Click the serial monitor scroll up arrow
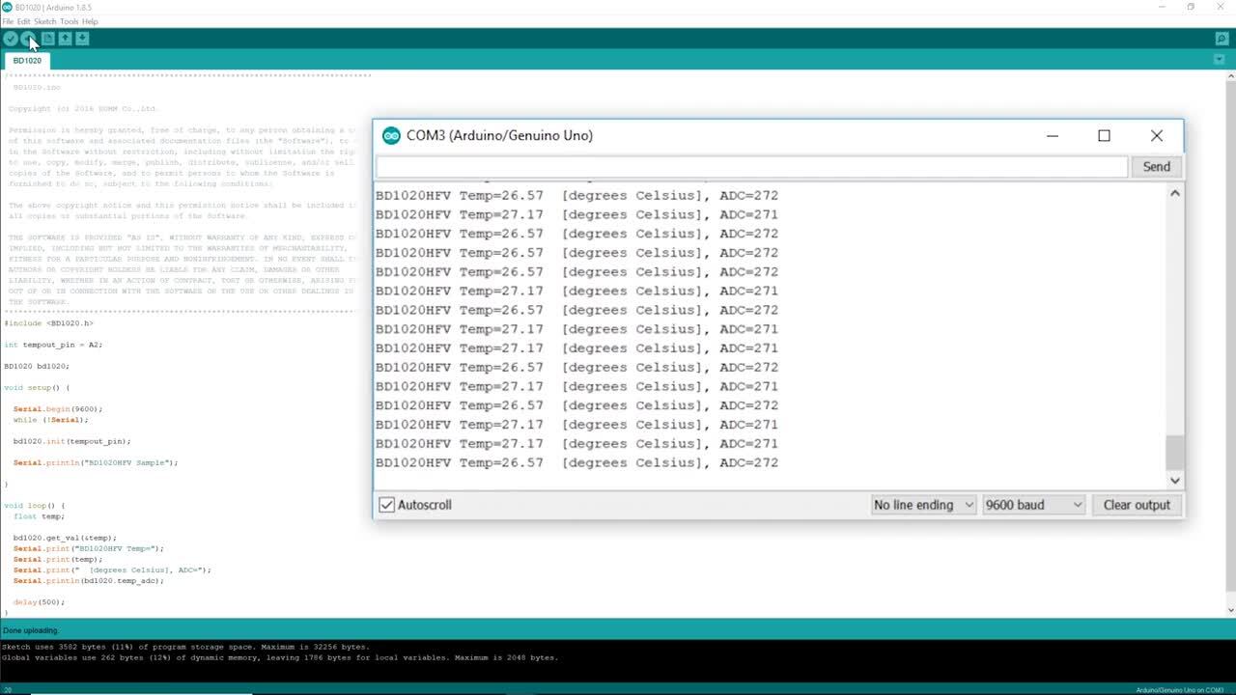The image size is (1236, 695). click(x=1175, y=193)
